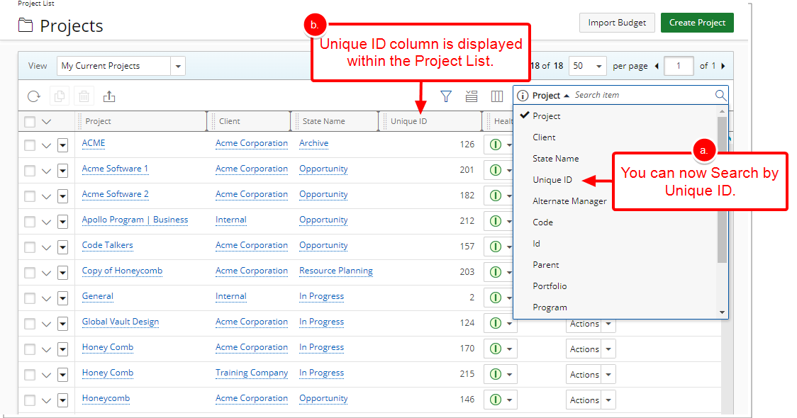Click the info icon beside Project search
This screenshot has width=797, height=418.
(x=523, y=96)
